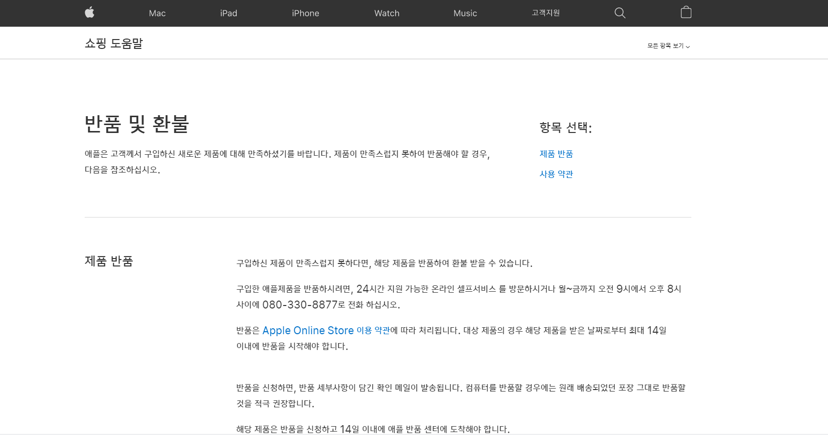The image size is (828, 438).
Task: Open the Watch navigation item
Action: (387, 13)
